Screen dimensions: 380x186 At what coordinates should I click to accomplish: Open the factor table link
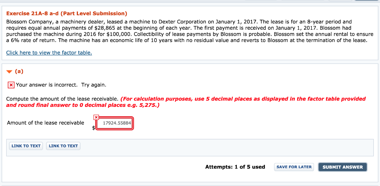click(49, 53)
